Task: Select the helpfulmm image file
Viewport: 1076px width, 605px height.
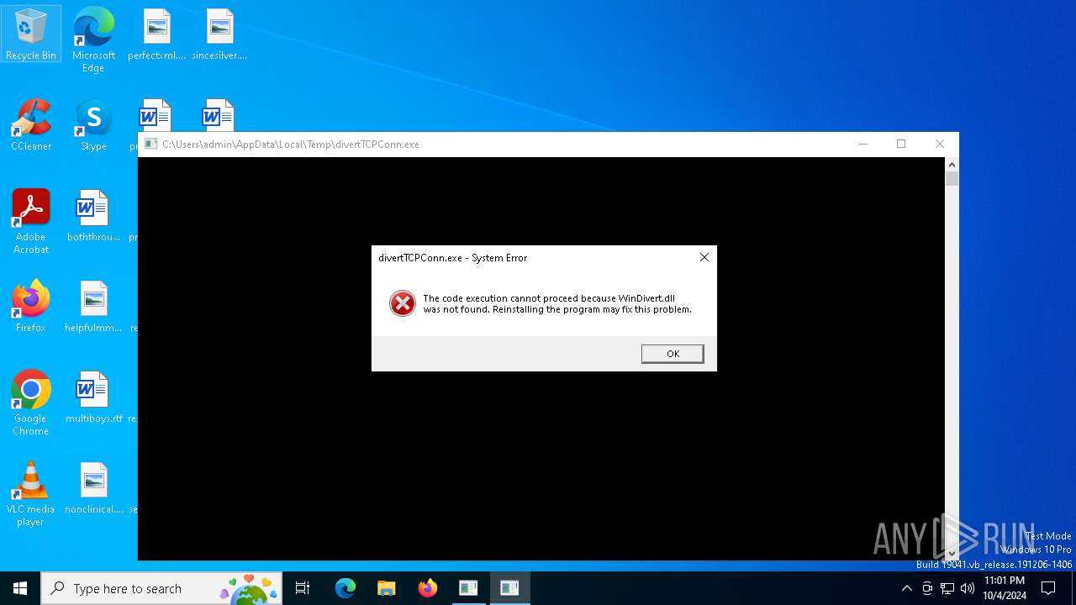Action: (x=93, y=307)
